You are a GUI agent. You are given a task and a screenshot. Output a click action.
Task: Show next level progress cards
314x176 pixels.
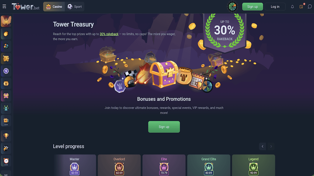pos(271,146)
